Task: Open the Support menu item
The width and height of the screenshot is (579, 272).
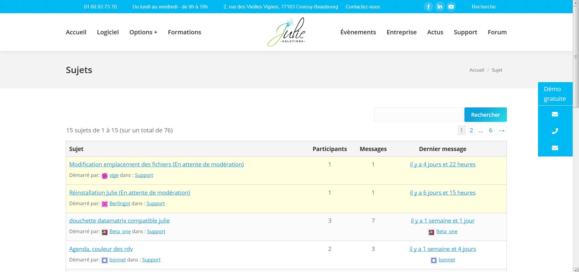Action: coord(466,32)
